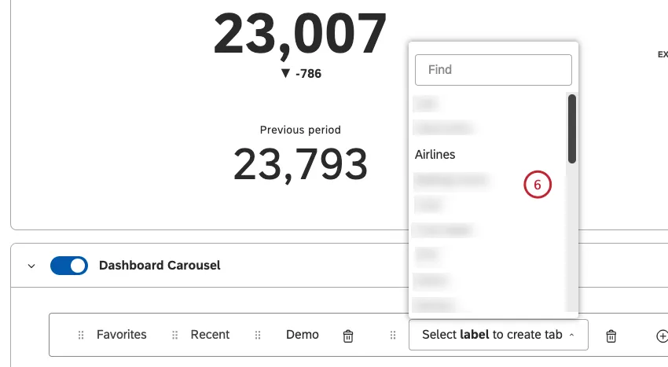Grab the drag handle beside Recent
Image resolution: width=668 pixels, height=367 pixels.
175,336
